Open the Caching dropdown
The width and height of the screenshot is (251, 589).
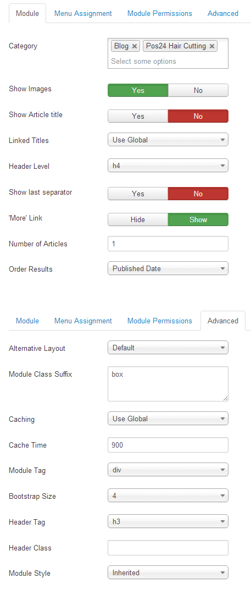click(x=168, y=419)
